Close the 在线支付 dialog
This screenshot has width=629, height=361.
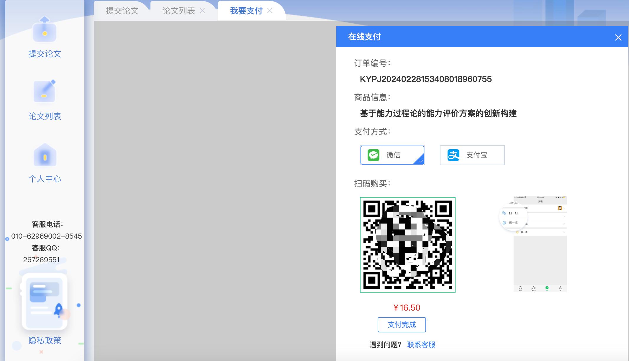[618, 37]
